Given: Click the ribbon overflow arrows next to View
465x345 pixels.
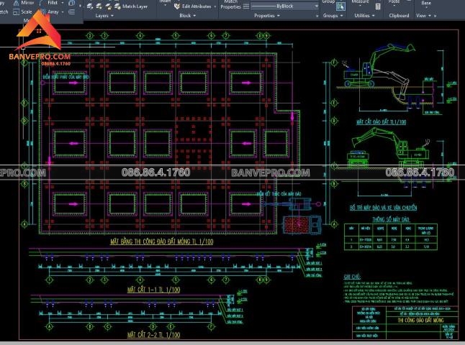Looking at the screenshot, I should pyautogui.click(x=435, y=16).
